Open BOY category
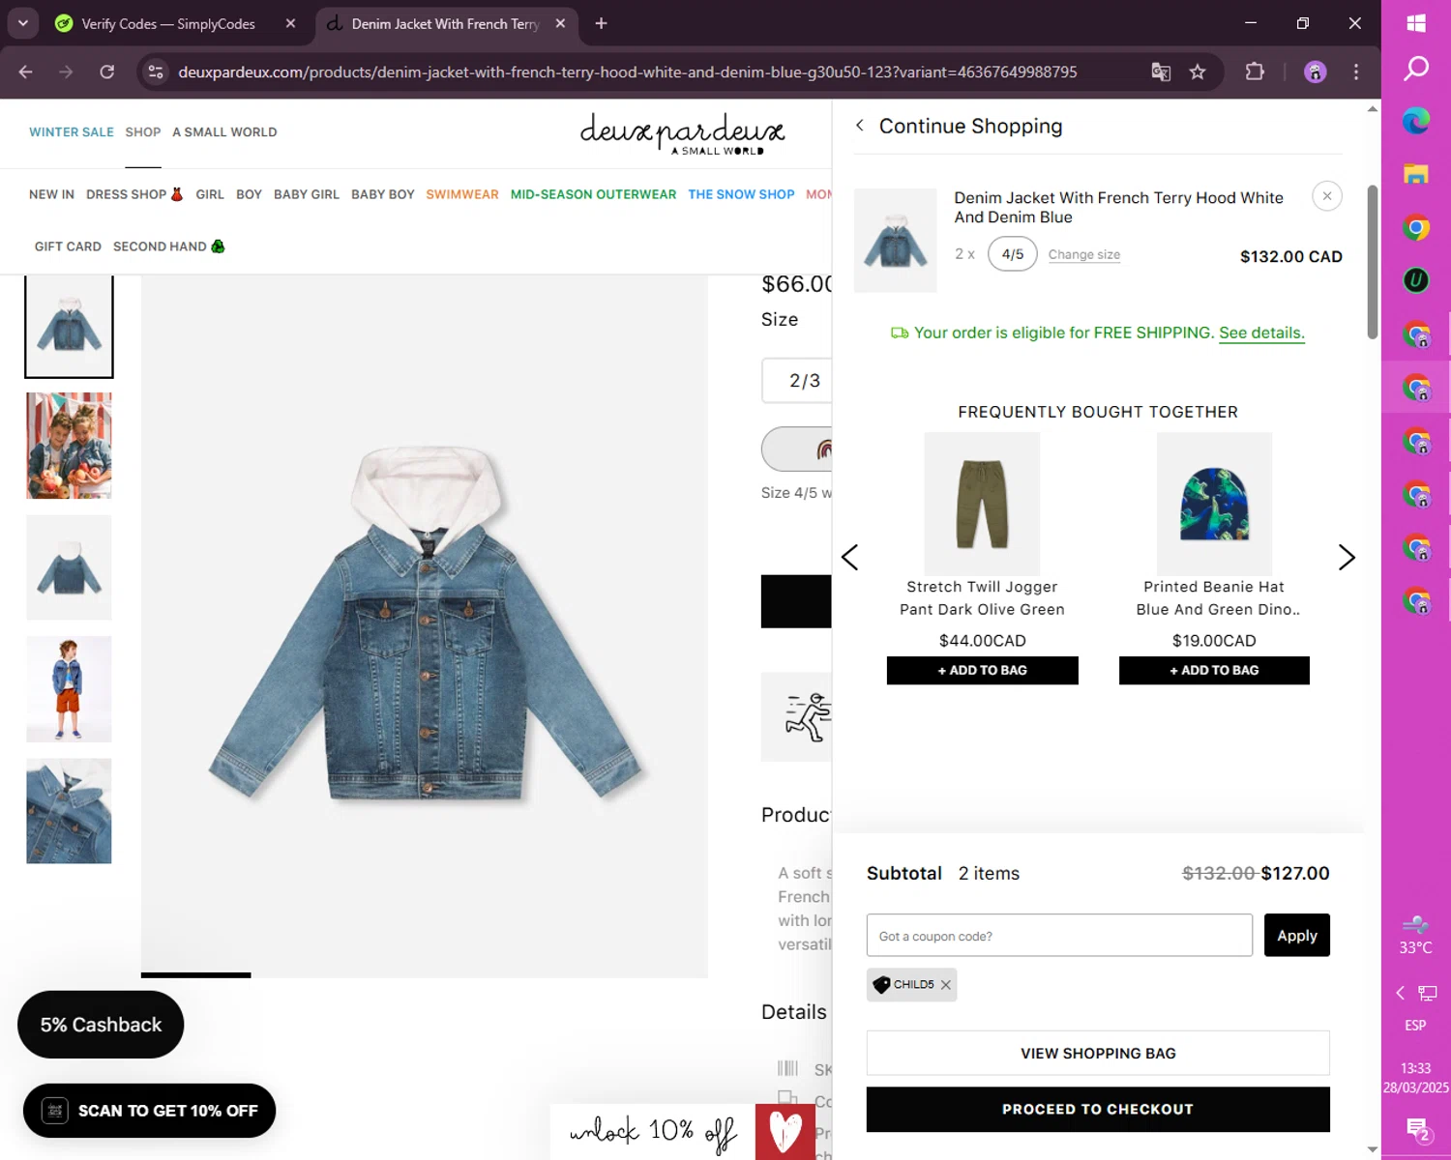 249,194
